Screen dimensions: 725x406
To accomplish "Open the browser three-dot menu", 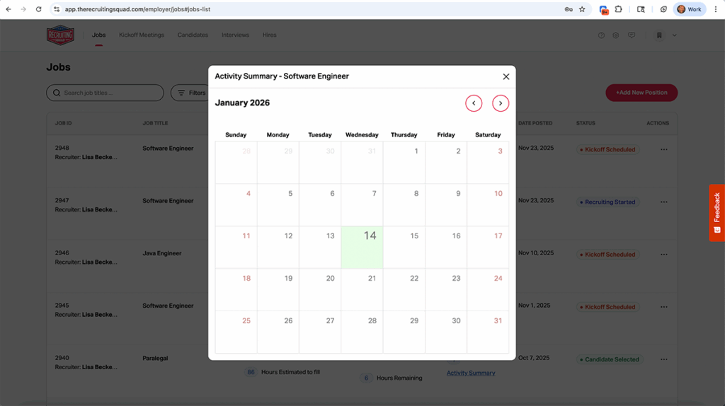I will 716,9.
